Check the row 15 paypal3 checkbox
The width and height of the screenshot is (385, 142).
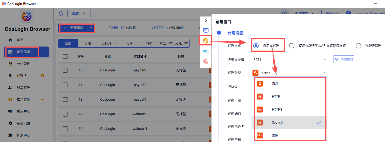pos(65,70)
